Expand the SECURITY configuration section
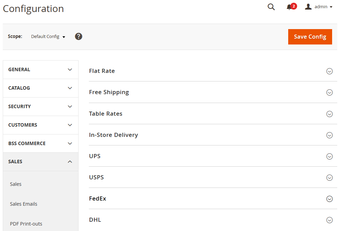 click(x=40, y=106)
